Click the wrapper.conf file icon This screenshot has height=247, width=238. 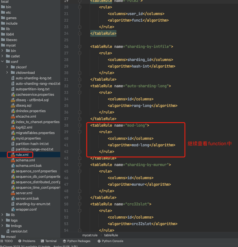pos(13,210)
